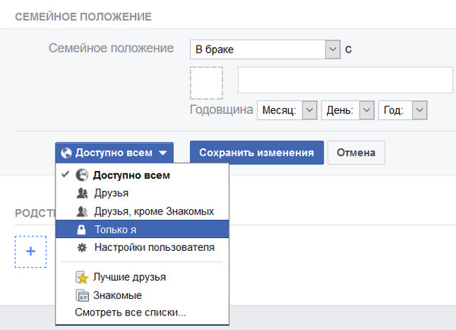Screen dimensions: 456x330
Task: Open the Семейное положение dropdown
Action: 264,49
